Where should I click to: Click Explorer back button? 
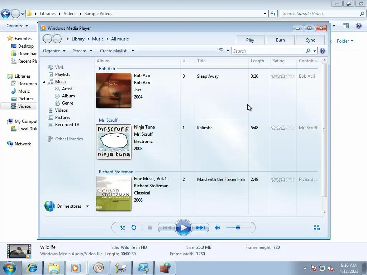(x=5, y=14)
